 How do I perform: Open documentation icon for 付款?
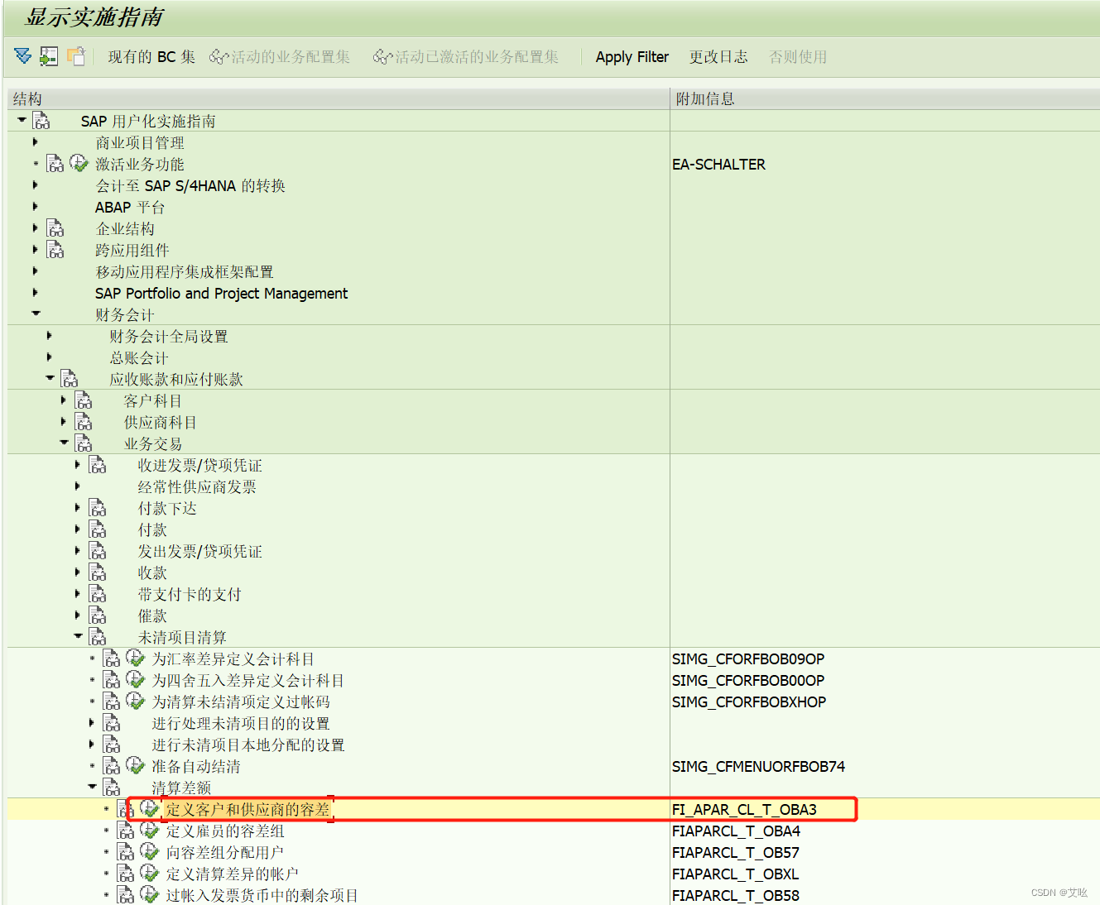coord(98,529)
